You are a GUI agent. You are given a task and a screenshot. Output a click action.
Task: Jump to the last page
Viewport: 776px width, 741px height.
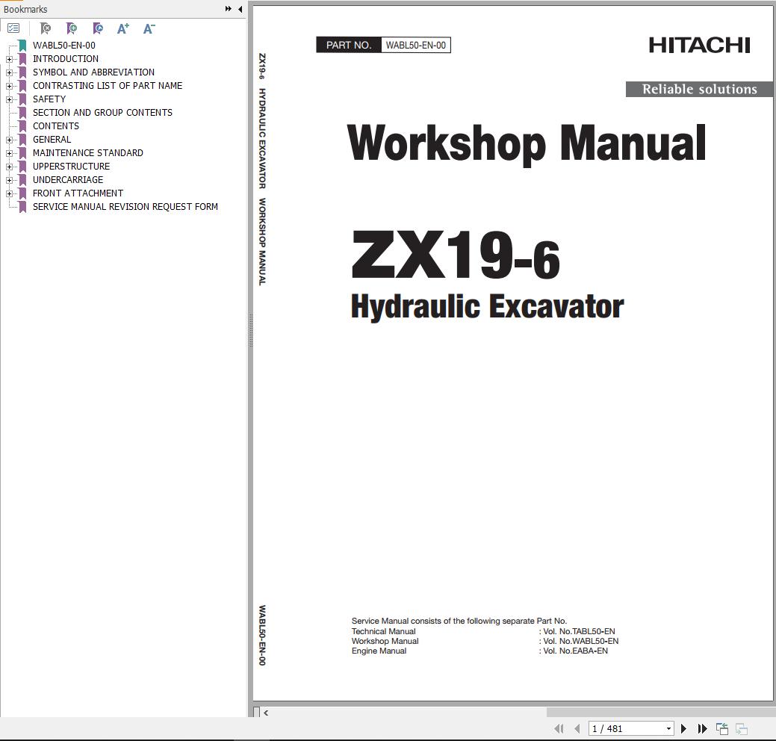(x=702, y=728)
